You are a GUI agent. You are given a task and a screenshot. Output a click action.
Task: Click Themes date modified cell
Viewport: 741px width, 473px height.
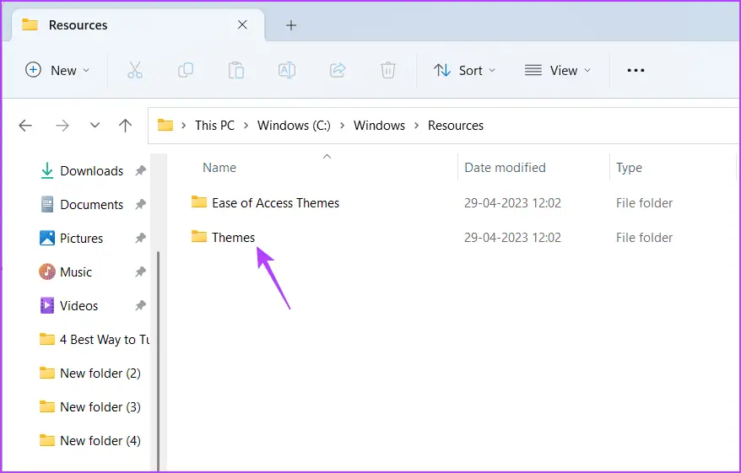point(512,238)
